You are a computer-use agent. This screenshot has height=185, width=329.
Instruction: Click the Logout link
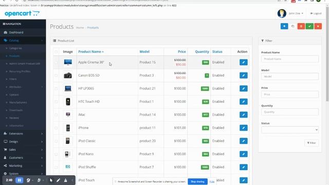[x=316, y=13]
